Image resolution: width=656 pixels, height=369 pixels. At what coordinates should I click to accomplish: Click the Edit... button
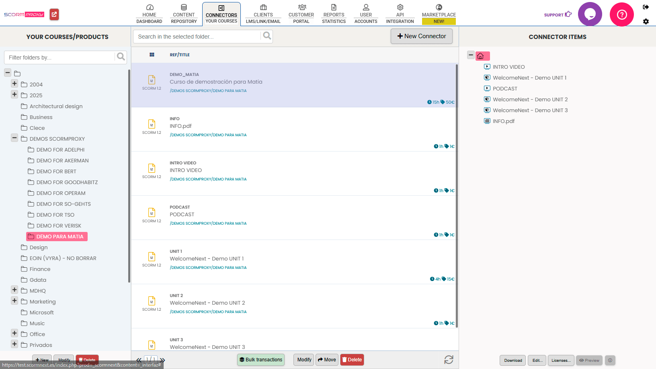pyautogui.click(x=537, y=360)
